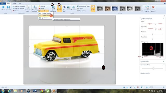The width and height of the screenshot is (166, 93).
Task: Select the Enderezar tool
Action: 74,8
